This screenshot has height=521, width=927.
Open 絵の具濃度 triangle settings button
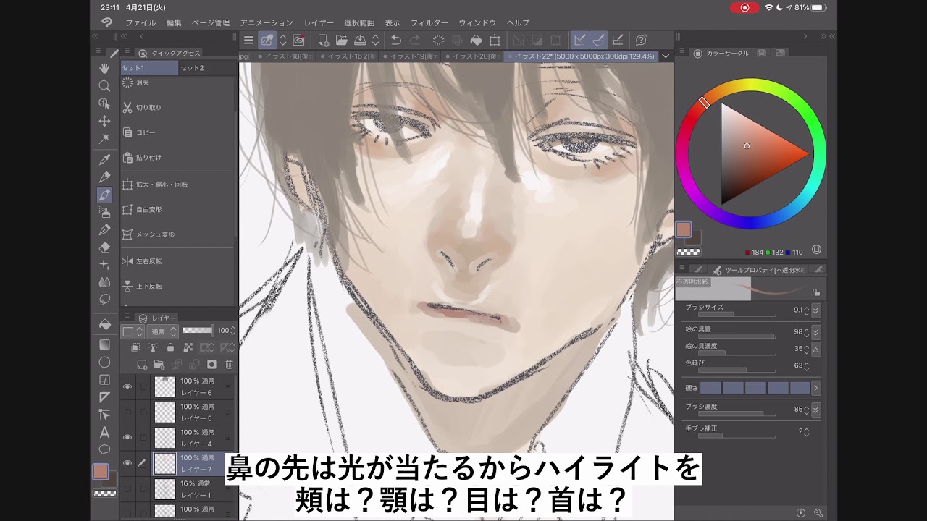tap(816, 349)
